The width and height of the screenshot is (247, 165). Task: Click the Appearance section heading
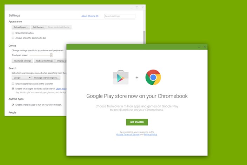[x=15, y=21]
